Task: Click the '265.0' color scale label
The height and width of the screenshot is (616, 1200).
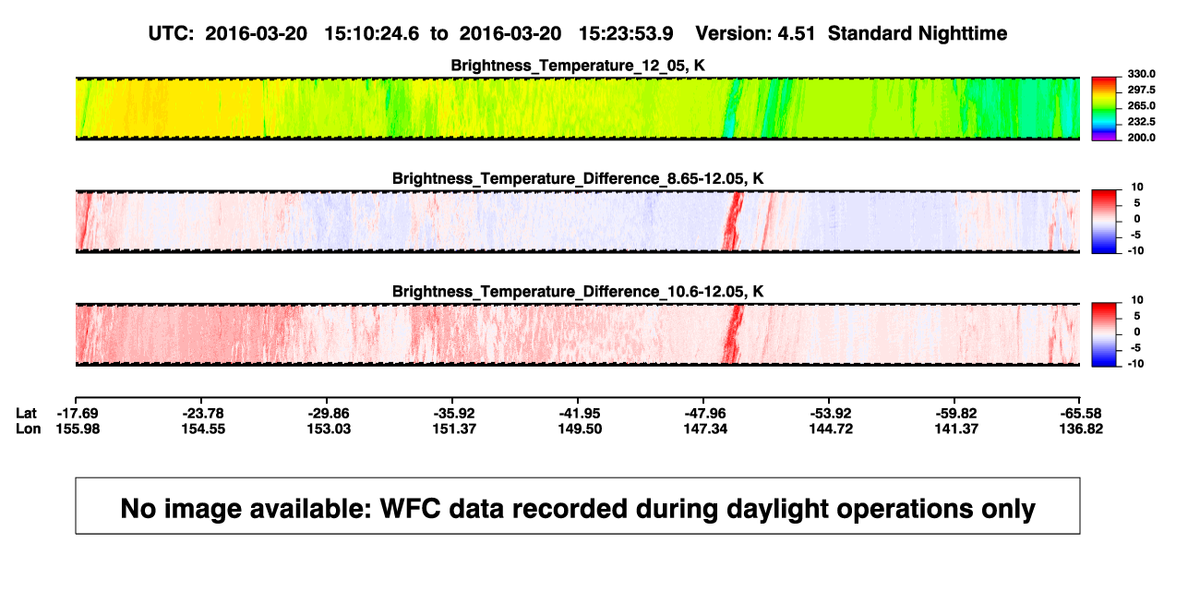Action: click(x=1142, y=105)
